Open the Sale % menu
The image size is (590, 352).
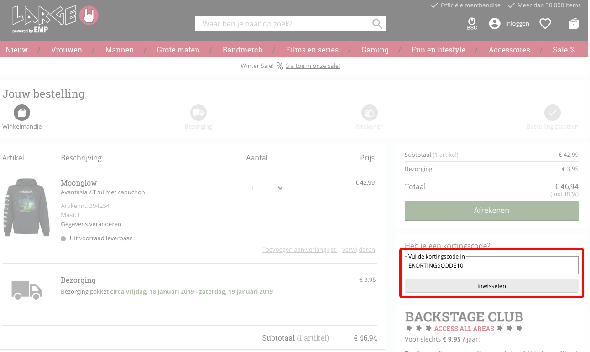(564, 50)
